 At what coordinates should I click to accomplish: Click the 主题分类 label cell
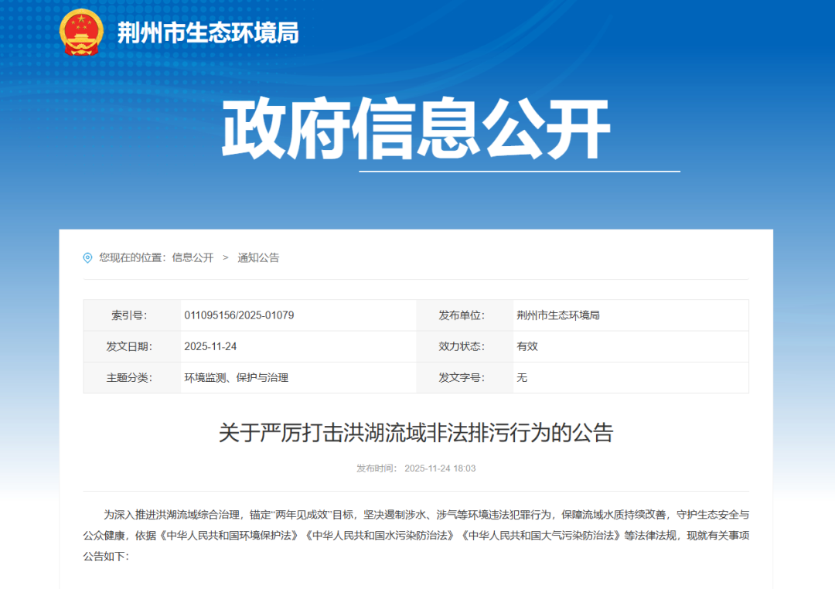132,377
